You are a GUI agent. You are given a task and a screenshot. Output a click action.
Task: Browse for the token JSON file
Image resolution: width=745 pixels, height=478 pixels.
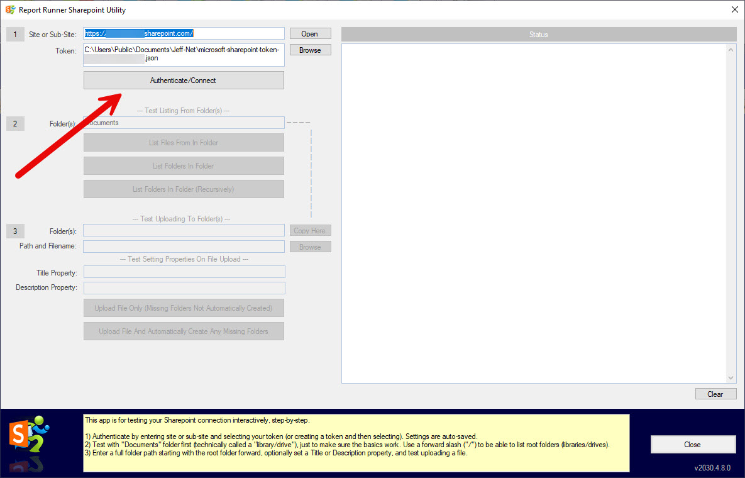pos(310,50)
